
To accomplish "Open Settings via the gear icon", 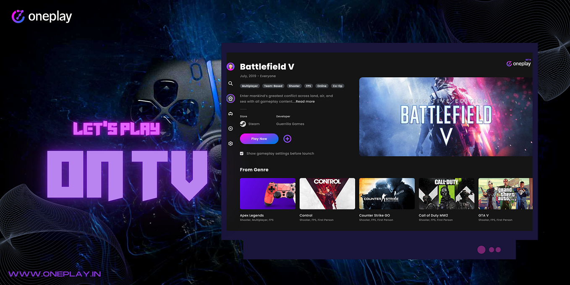I will pyautogui.click(x=230, y=143).
